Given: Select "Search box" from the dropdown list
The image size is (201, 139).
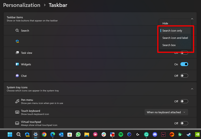Looking at the screenshot, I should tap(169, 45).
